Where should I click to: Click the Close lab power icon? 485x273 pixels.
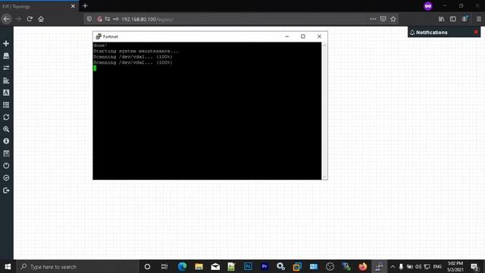(6, 165)
